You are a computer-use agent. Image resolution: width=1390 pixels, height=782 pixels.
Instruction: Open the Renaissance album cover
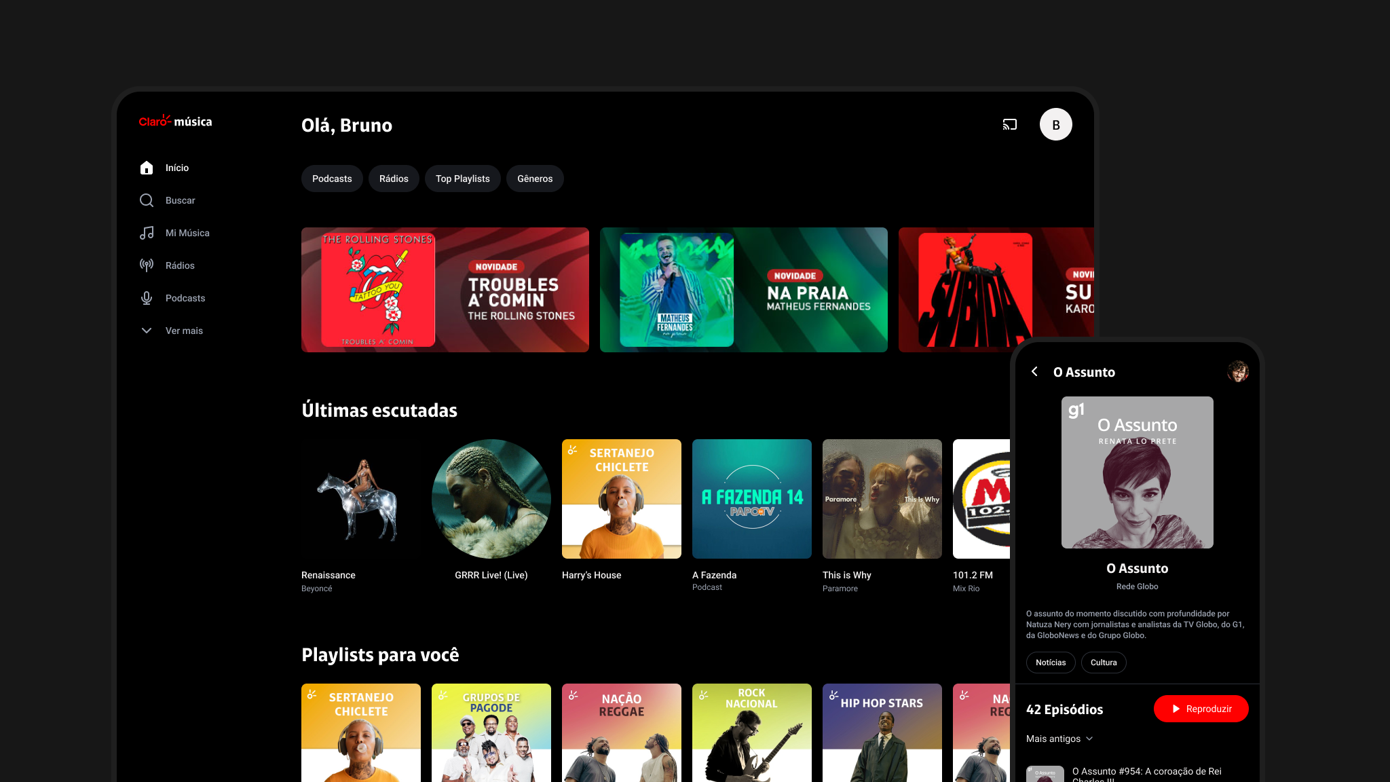point(361,499)
